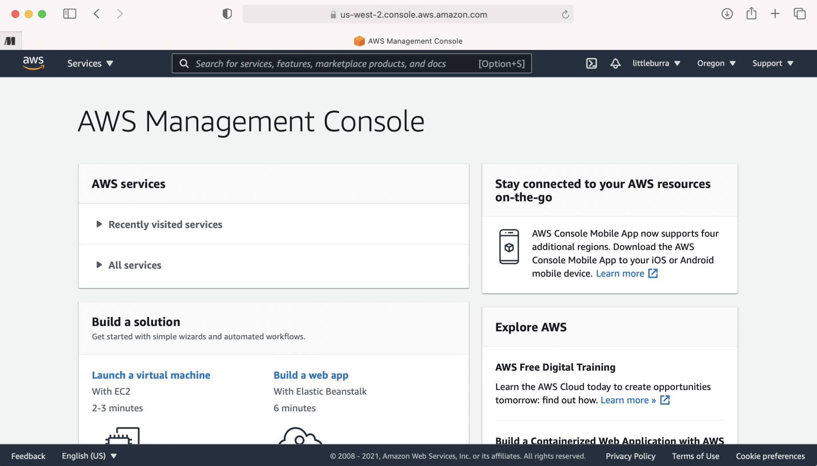Open Safari tab overview icon

(800, 14)
